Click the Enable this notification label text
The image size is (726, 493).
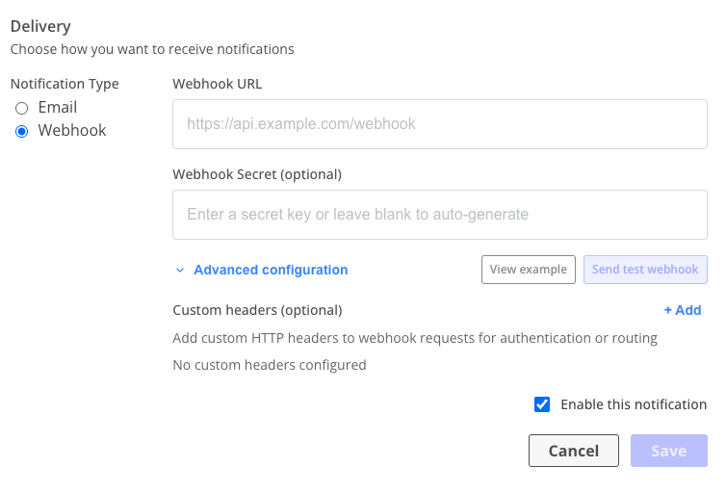click(x=634, y=404)
